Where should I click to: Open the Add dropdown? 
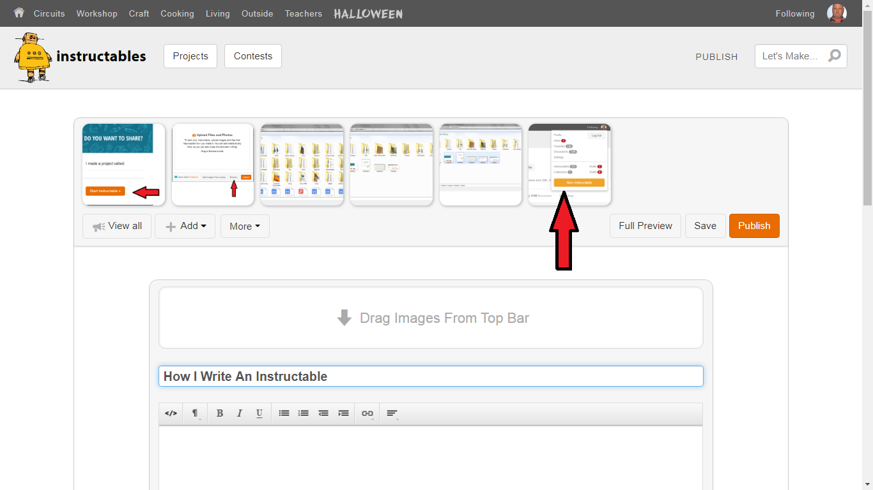tap(185, 226)
